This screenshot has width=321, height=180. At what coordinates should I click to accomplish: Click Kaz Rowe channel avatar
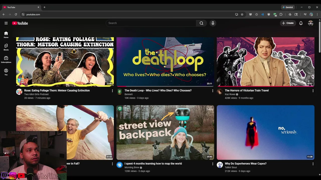[220, 92]
